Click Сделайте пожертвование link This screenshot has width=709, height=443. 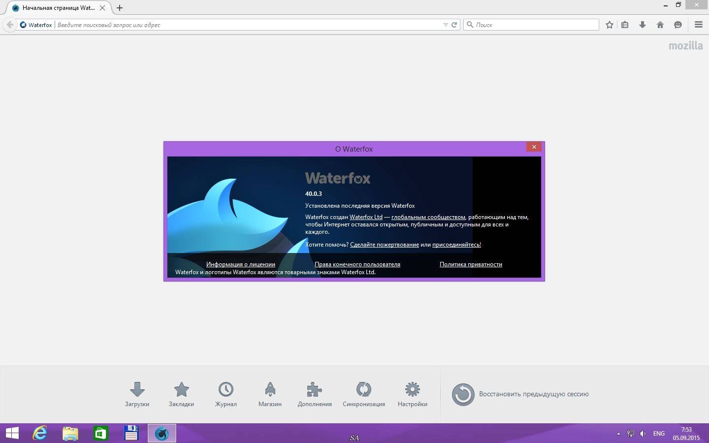(x=385, y=245)
